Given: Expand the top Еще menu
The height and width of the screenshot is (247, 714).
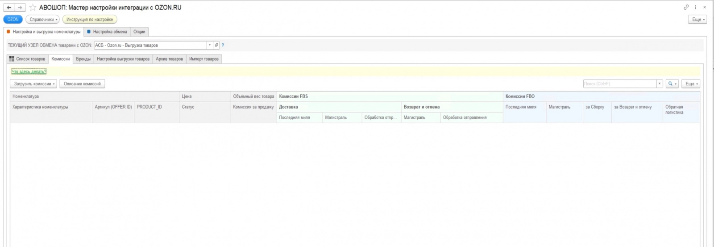Looking at the screenshot, I should pyautogui.click(x=697, y=19).
